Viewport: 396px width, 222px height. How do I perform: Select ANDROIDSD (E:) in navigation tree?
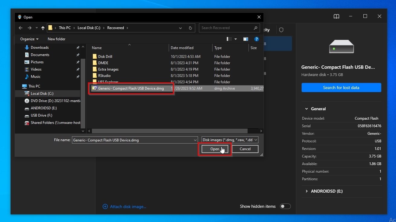[x=44, y=108]
